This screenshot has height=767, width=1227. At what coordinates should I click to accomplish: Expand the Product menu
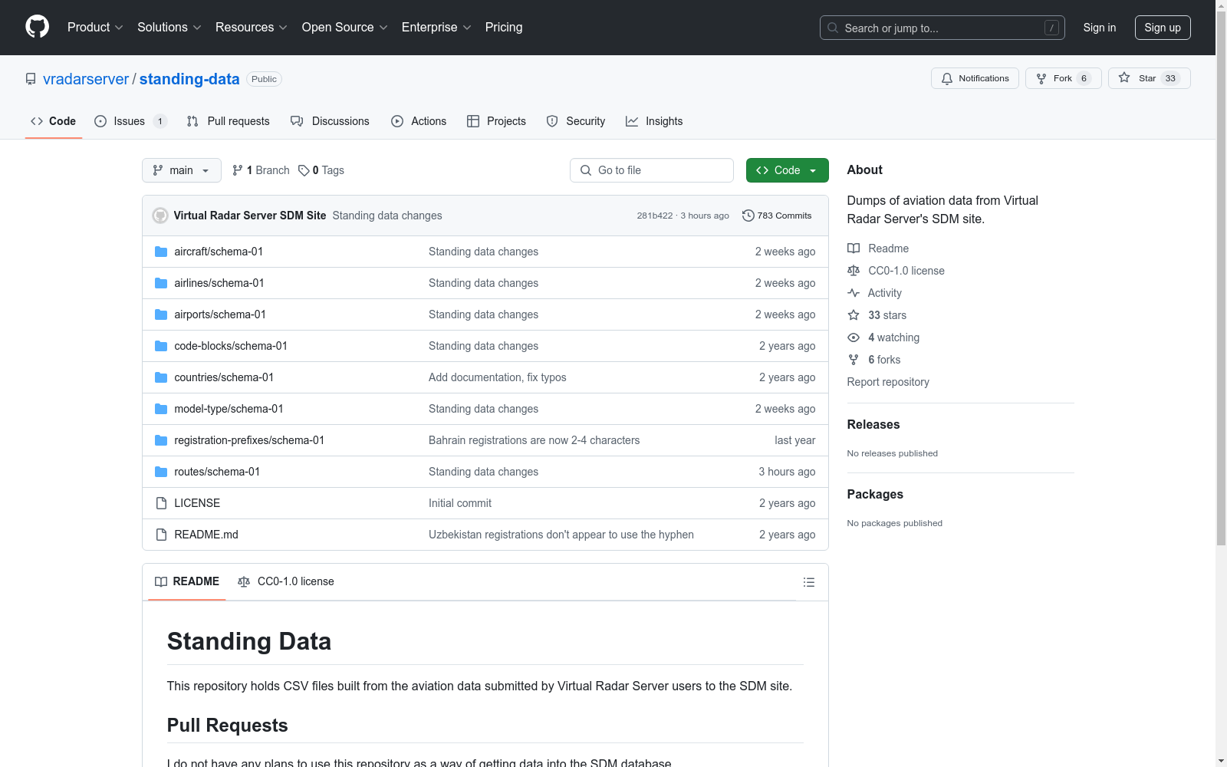(95, 27)
